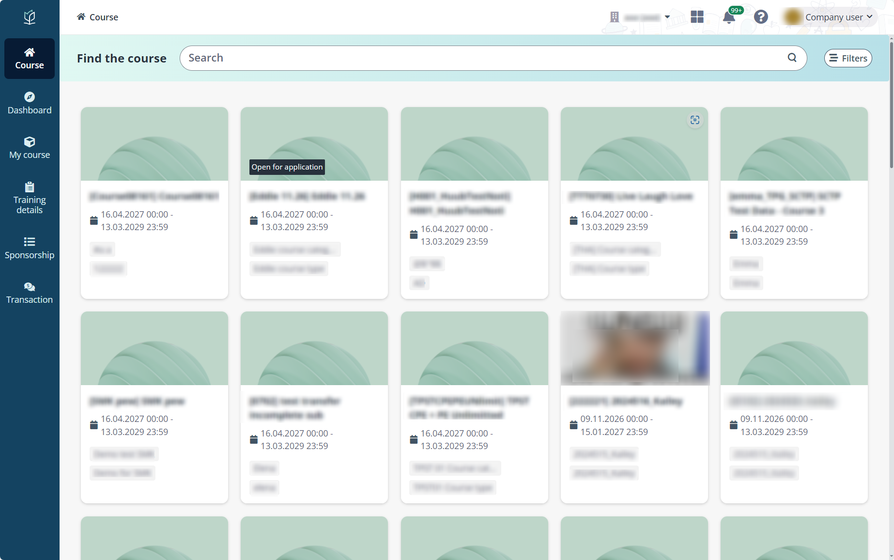
Task: Click the help question mark icon
Action: pyautogui.click(x=761, y=16)
